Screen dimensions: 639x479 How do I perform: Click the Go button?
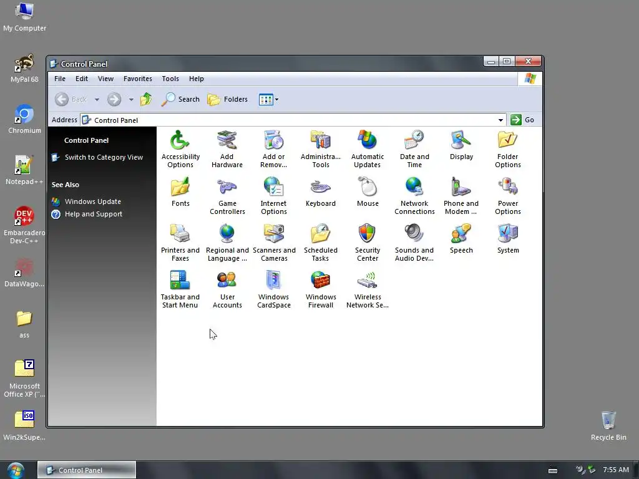click(x=522, y=120)
